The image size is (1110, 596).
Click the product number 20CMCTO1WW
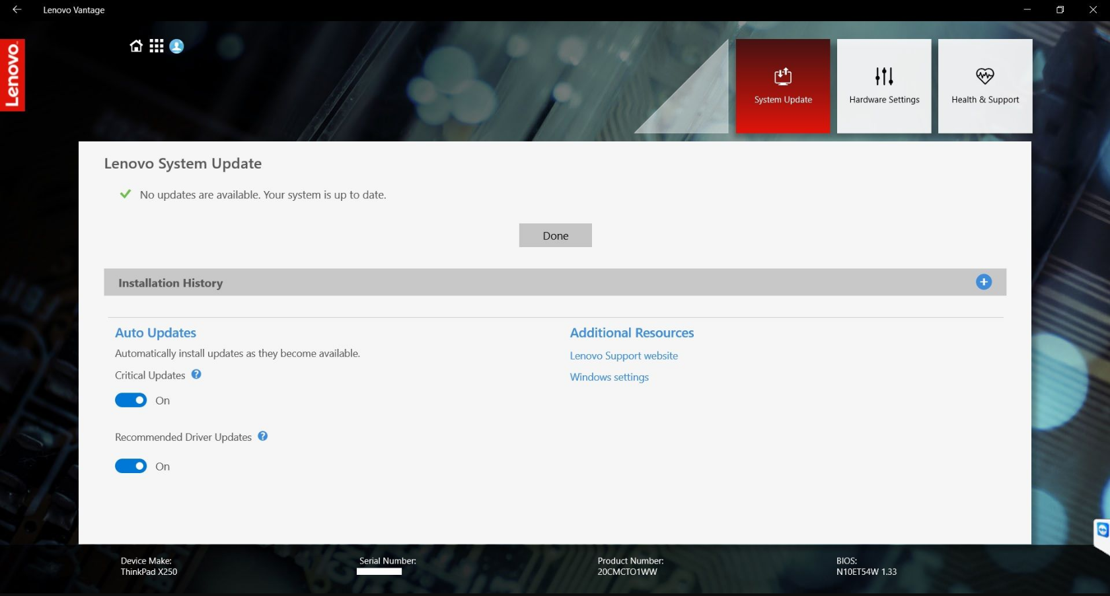[627, 572]
